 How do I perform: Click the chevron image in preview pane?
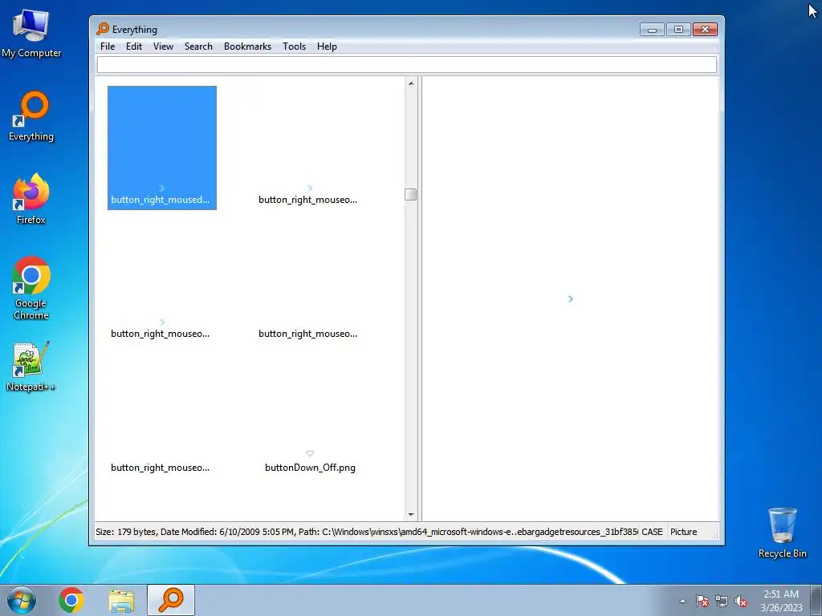pos(571,298)
